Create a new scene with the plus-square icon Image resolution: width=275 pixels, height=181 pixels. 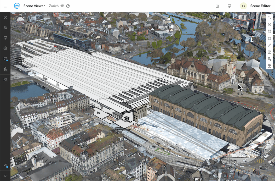217,6
